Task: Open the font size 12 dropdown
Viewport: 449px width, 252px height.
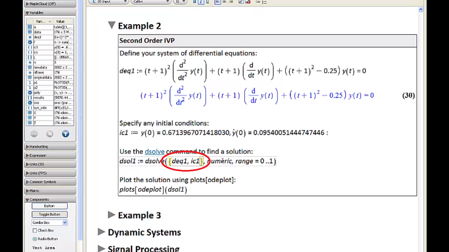Action: [180, 2]
